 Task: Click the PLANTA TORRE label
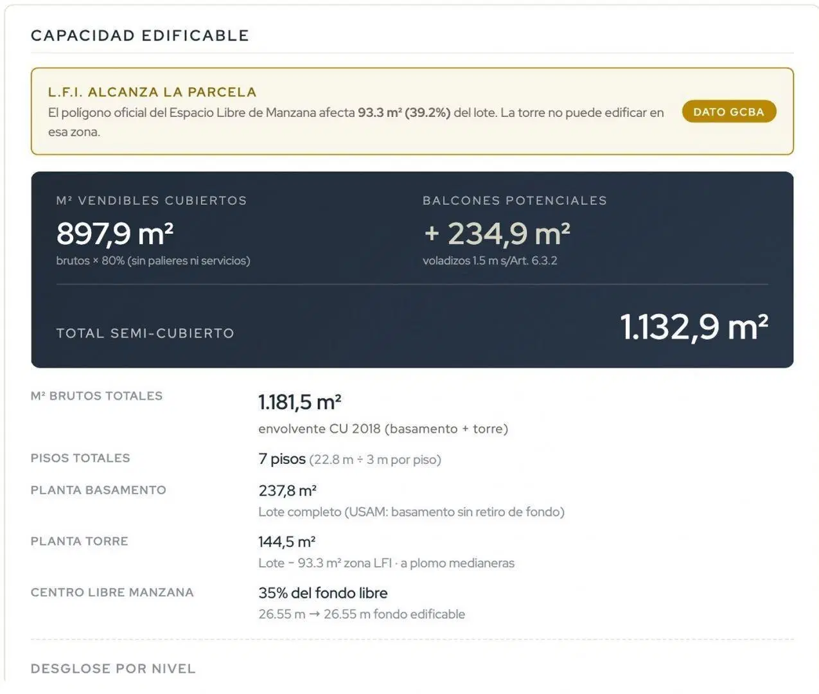(x=80, y=541)
